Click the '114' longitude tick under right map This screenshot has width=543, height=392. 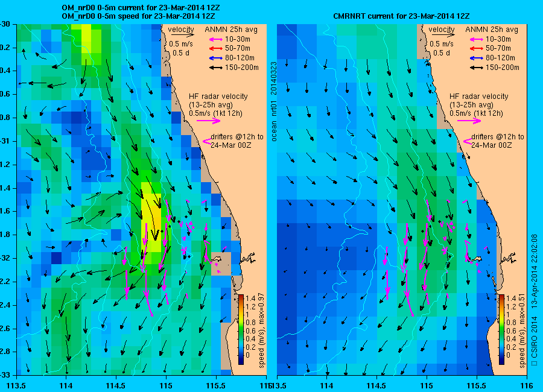point(326,385)
